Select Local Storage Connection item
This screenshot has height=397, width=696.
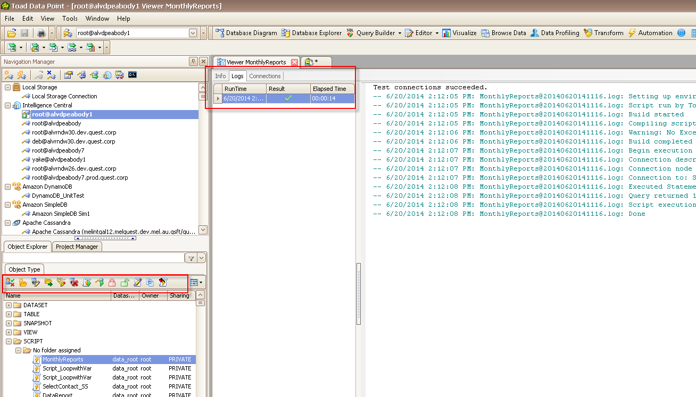(x=64, y=96)
